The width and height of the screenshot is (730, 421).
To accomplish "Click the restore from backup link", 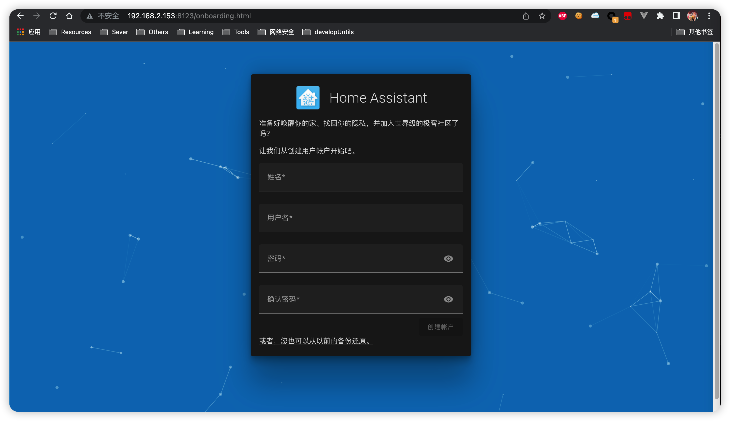I will [x=315, y=341].
